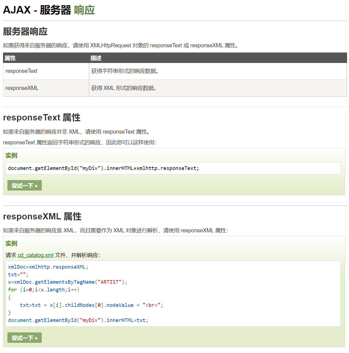
Task: Click the final innerHTML=txt code line
Action: (78, 320)
